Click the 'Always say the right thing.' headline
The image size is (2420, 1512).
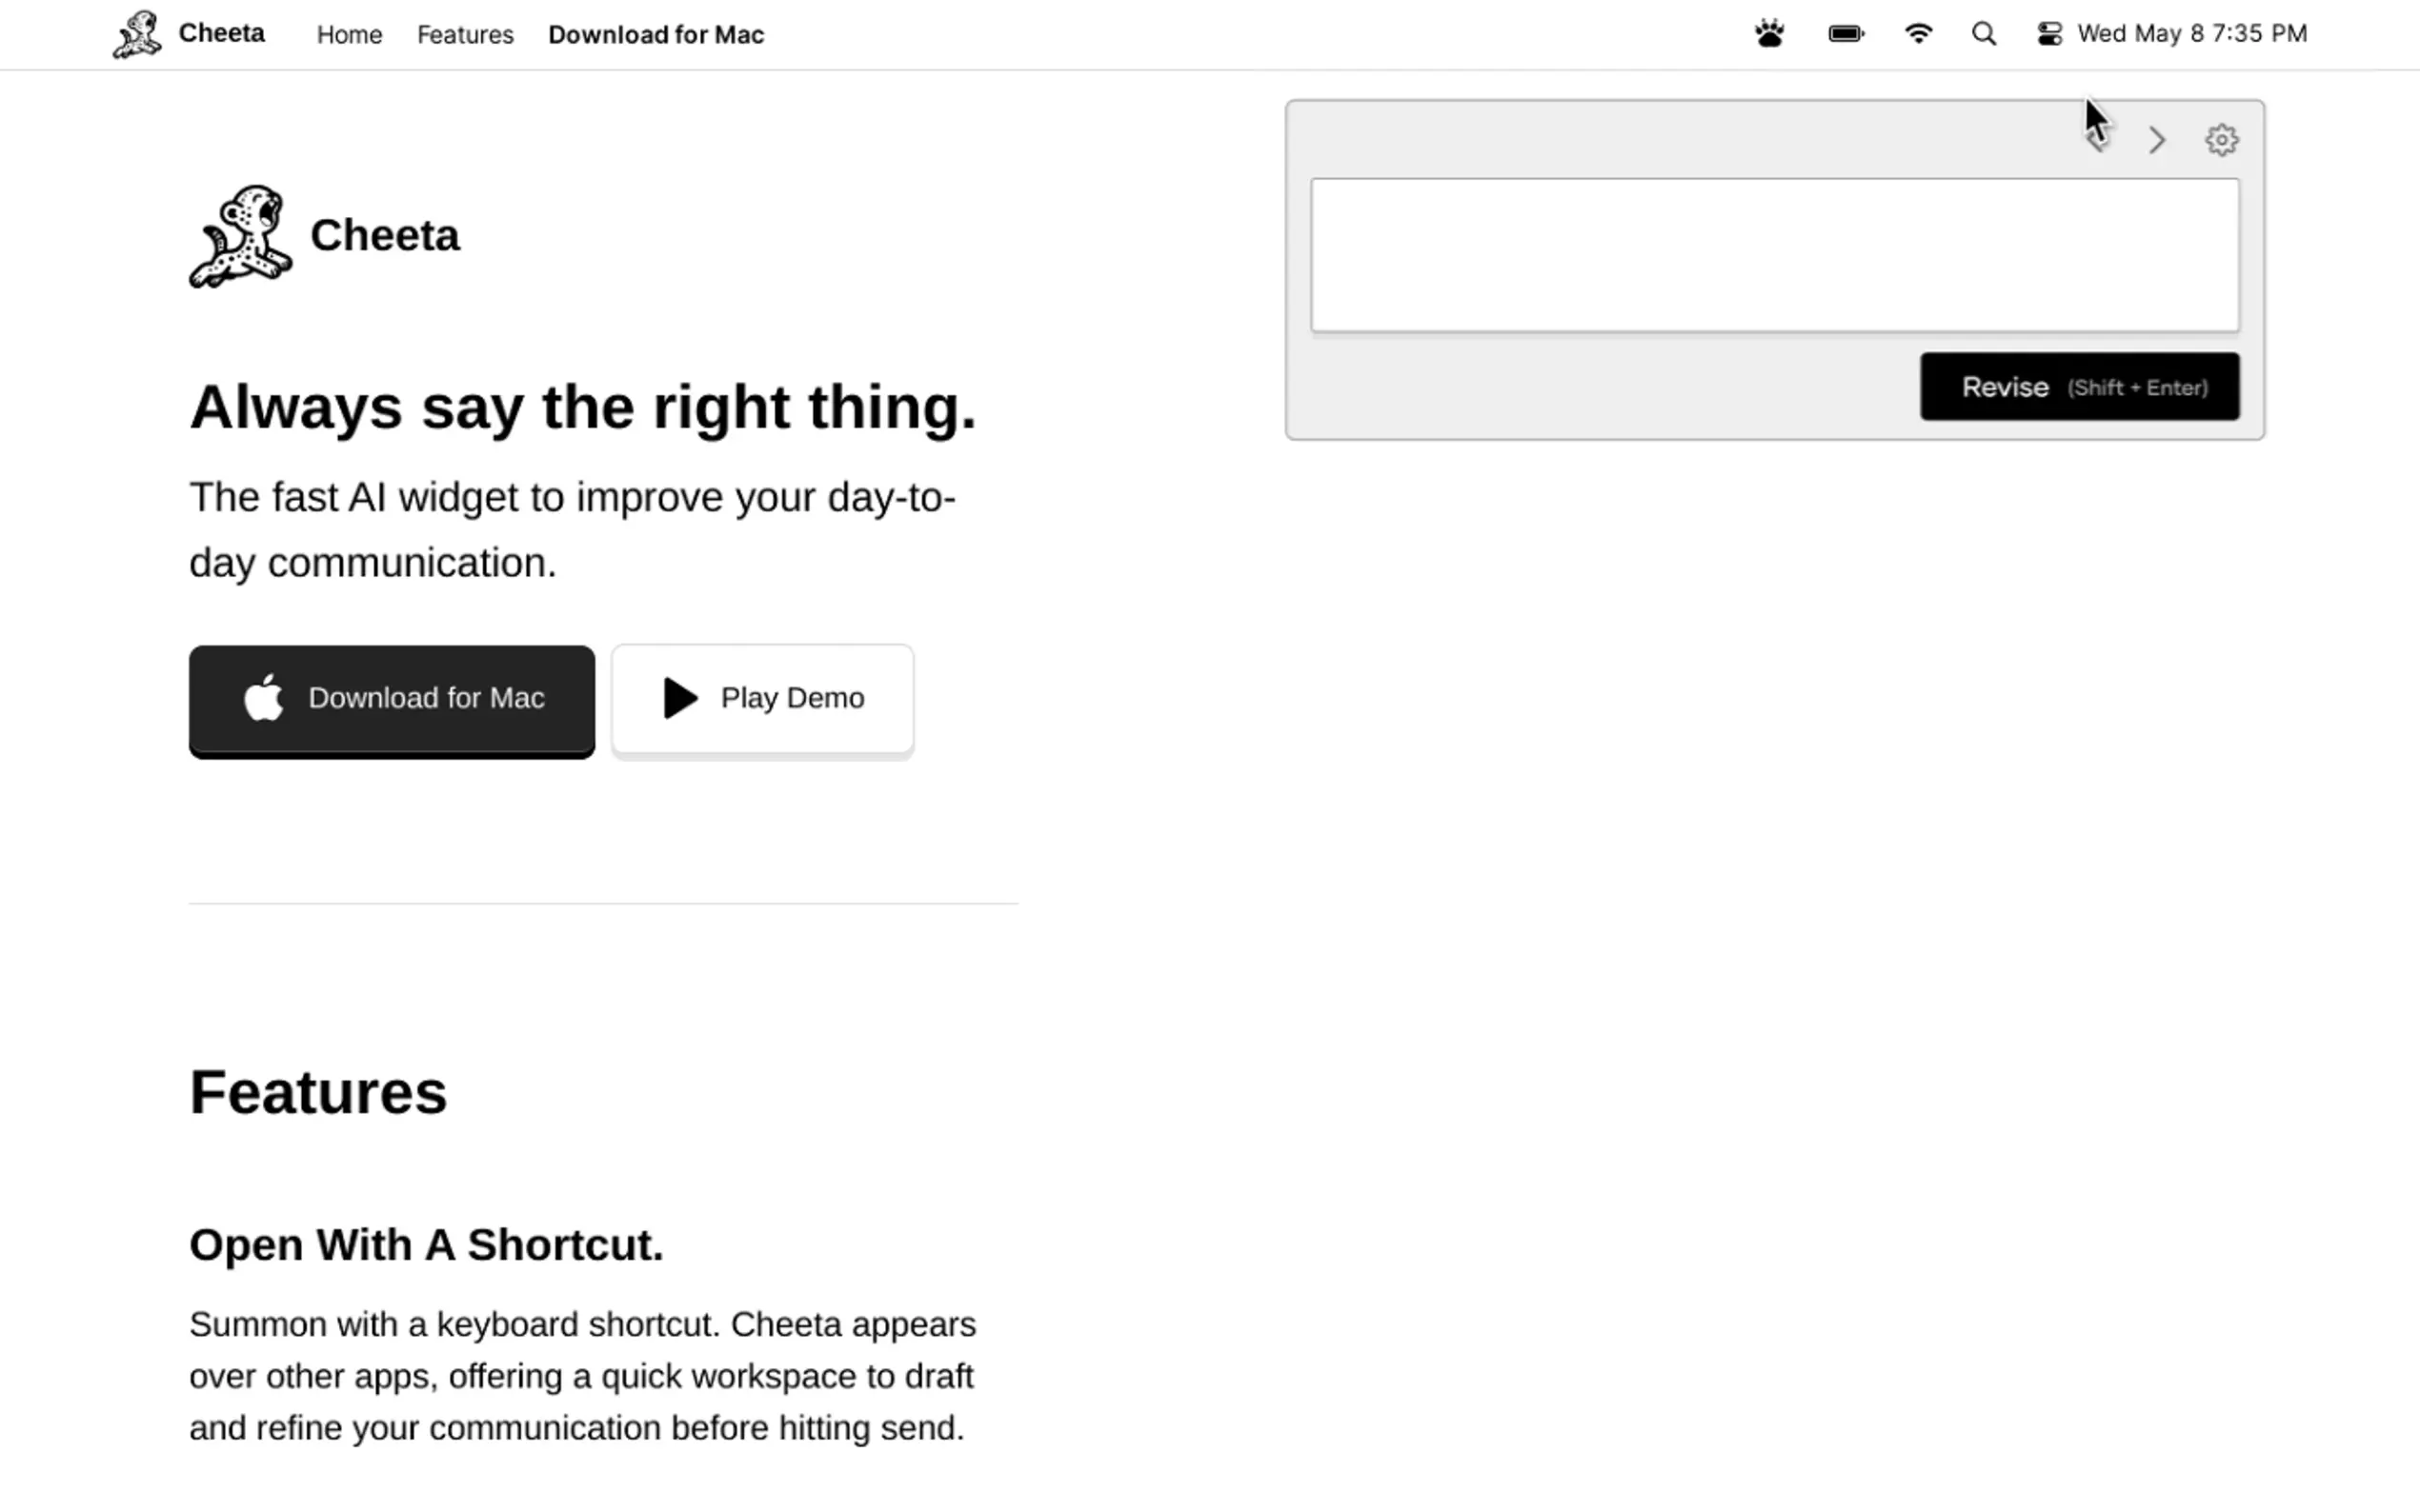[x=582, y=407]
